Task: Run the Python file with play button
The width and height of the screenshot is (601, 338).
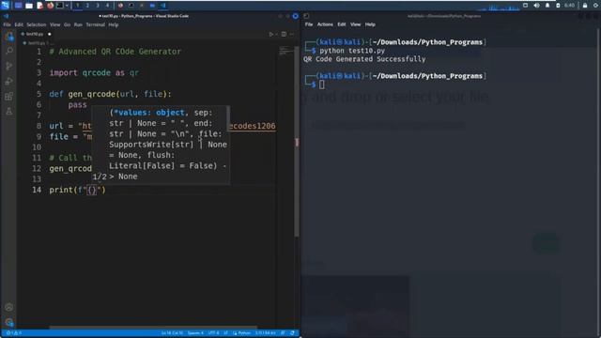Action: coord(271,34)
